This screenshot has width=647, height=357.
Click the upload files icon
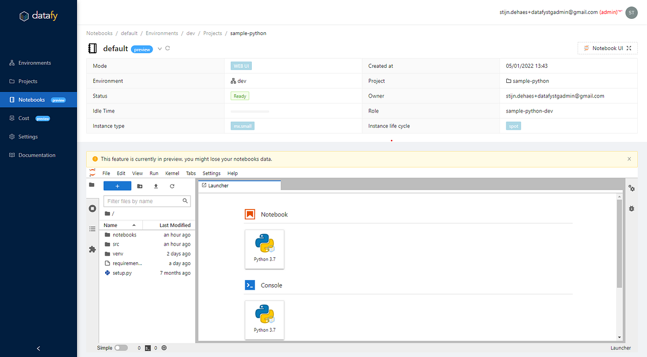point(156,186)
